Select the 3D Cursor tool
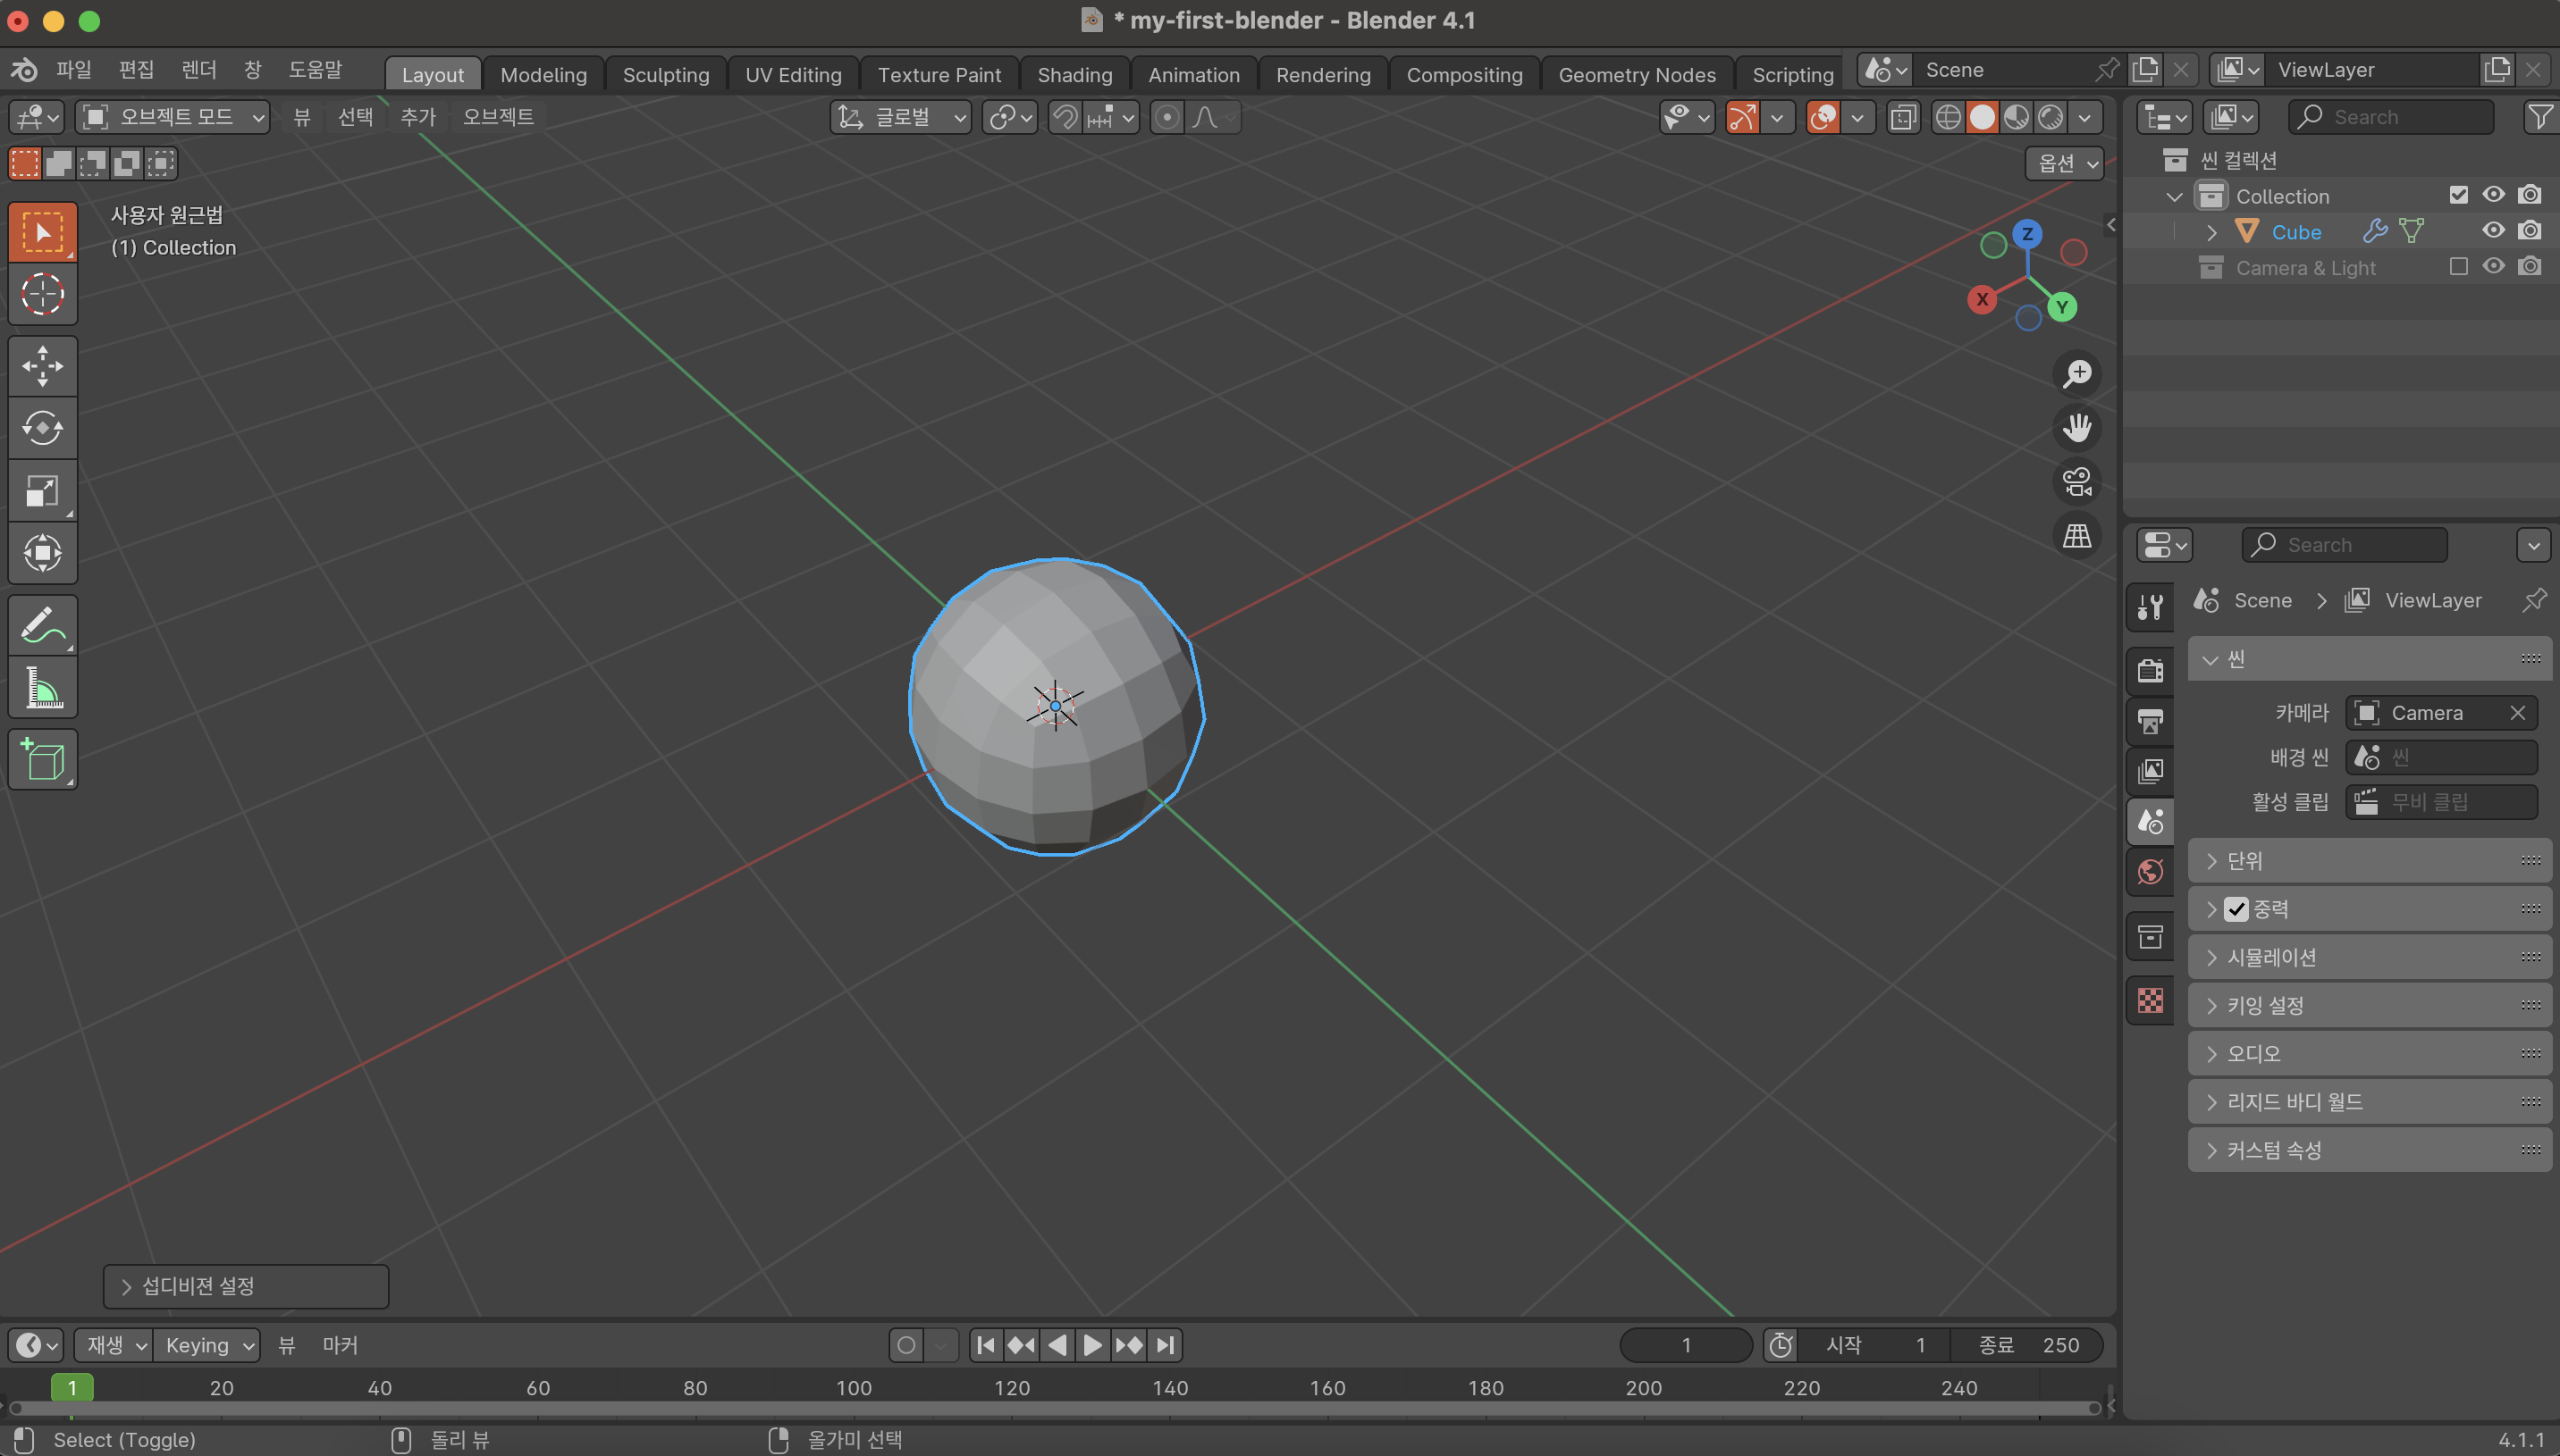Screen dimensions: 2560x1456 [x=42, y=295]
